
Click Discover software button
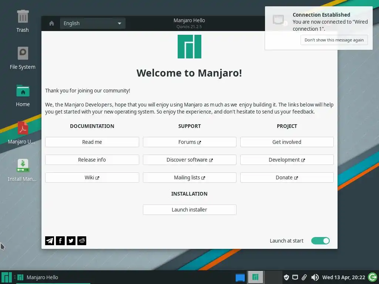pos(189,160)
